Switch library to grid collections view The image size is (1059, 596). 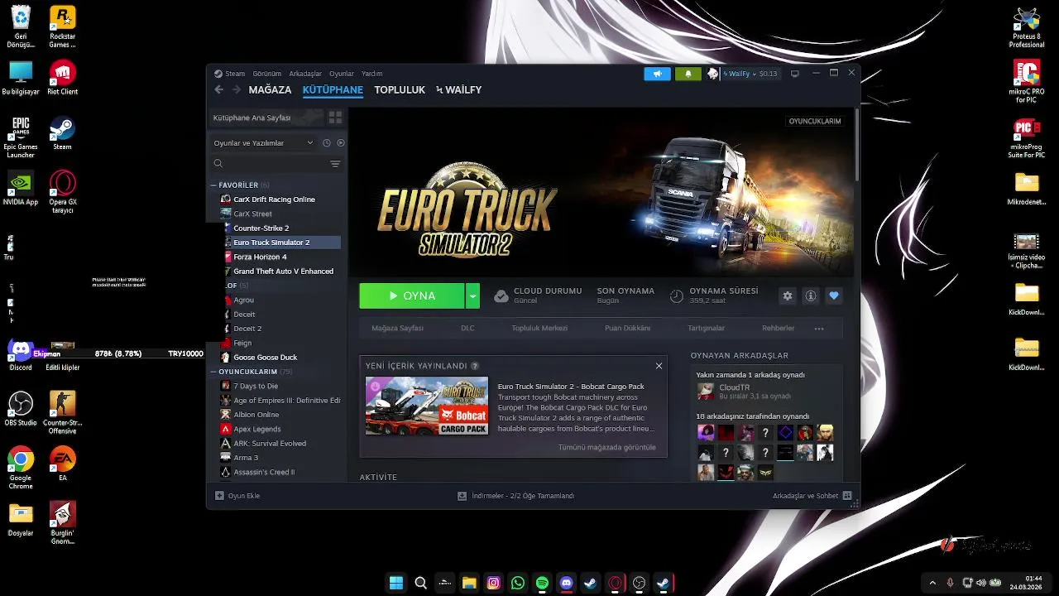click(335, 118)
